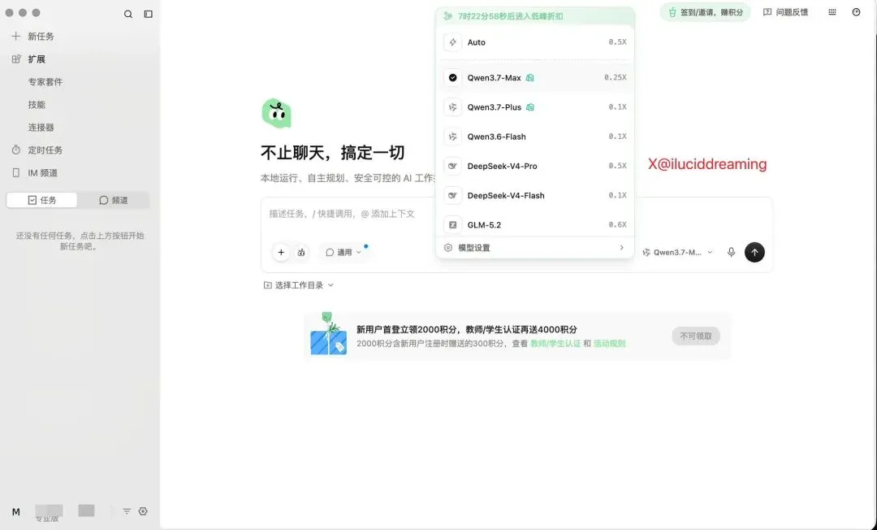Click the M user avatar
The height and width of the screenshot is (530, 877).
[x=16, y=511]
